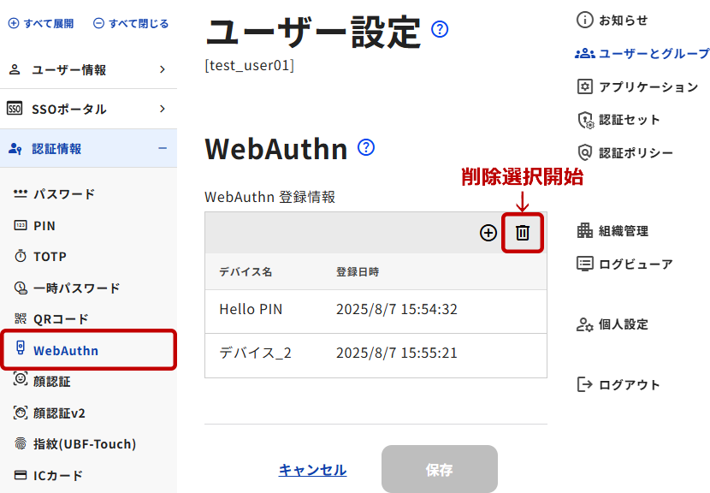Click the trash delete selection icon
710x493 pixels.
[x=523, y=233]
